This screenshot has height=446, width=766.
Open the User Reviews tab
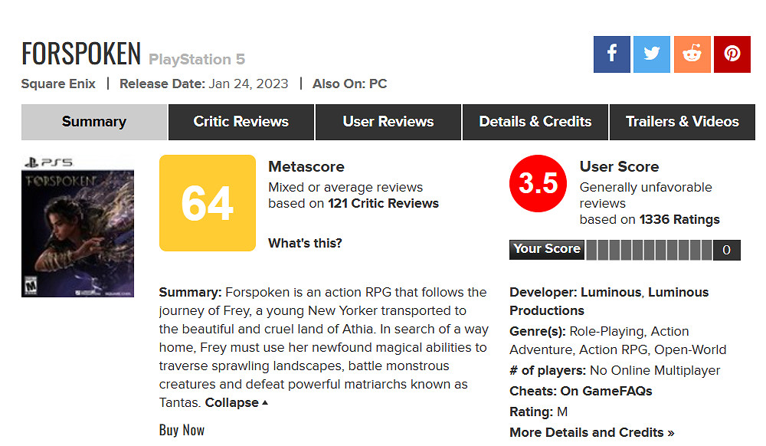(388, 122)
